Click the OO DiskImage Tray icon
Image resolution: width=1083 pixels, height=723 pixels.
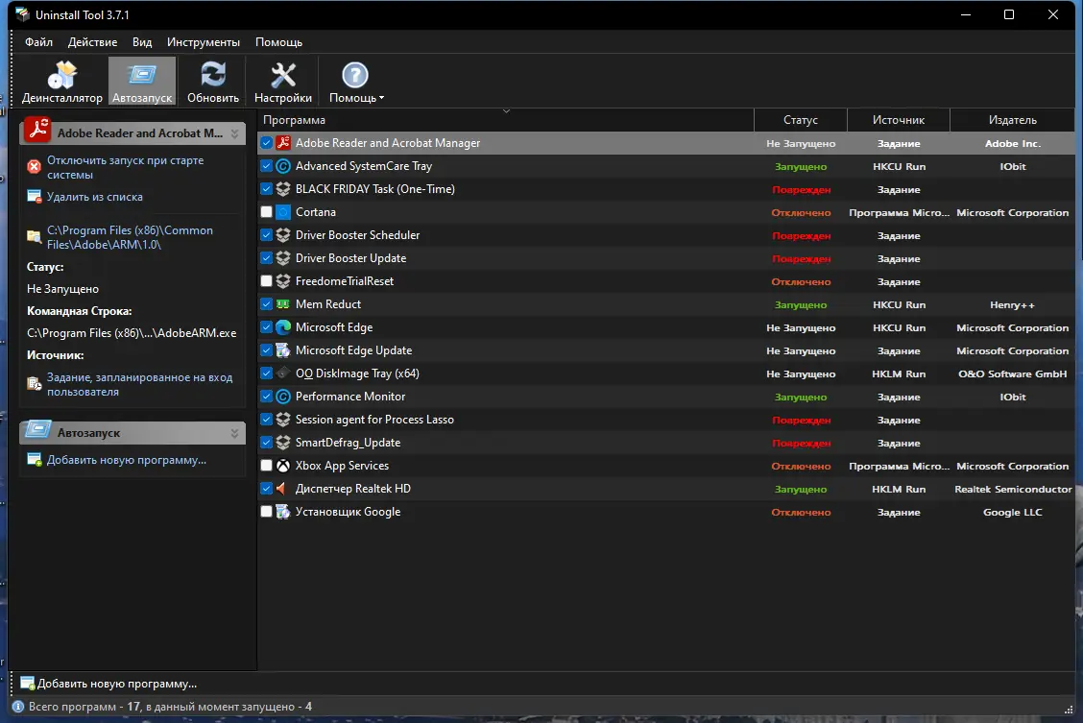click(283, 374)
